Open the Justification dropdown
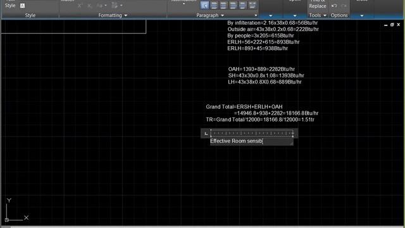The height and width of the screenshot is (228, 405). [x=184, y=3]
